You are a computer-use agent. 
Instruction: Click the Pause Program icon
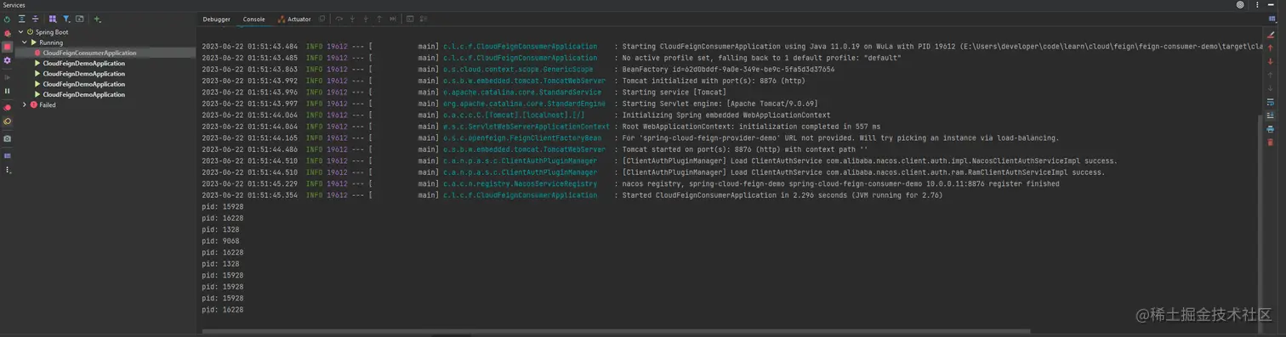click(x=8, y=91)
